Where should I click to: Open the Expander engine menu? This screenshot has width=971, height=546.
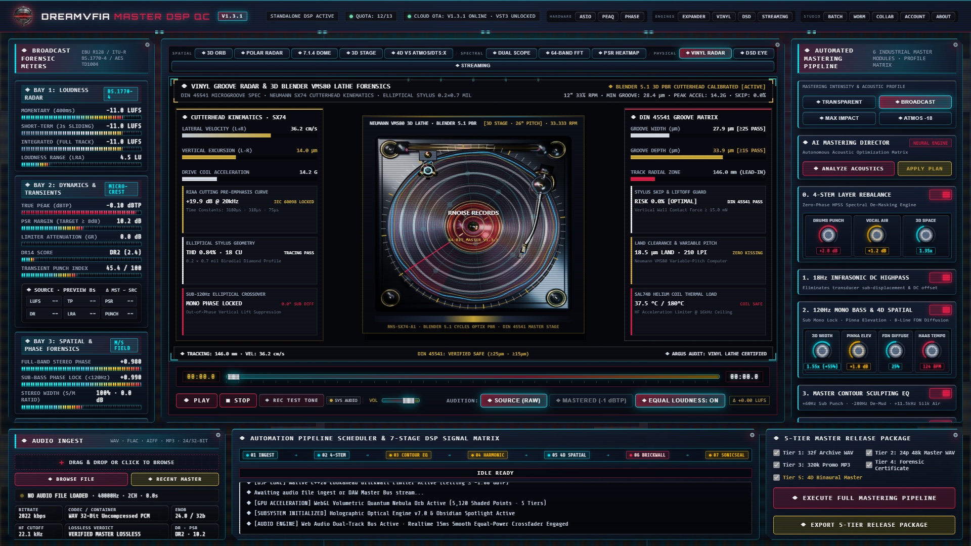693,17
